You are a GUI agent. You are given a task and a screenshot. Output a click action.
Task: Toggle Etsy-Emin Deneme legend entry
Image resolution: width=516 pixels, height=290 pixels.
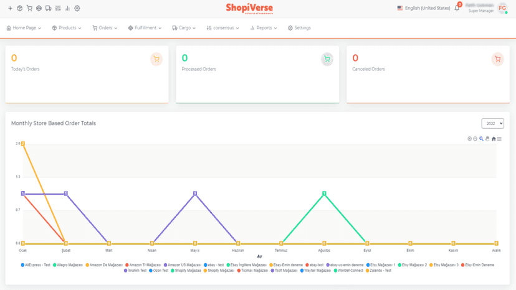pyautogui.click(x=477, y=265)
